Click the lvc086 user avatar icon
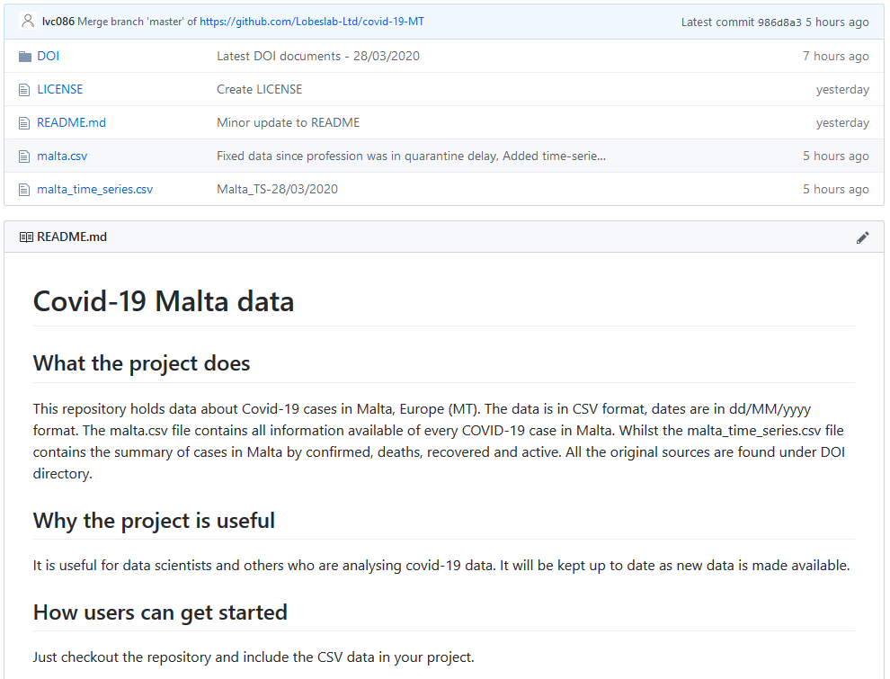 28,21
